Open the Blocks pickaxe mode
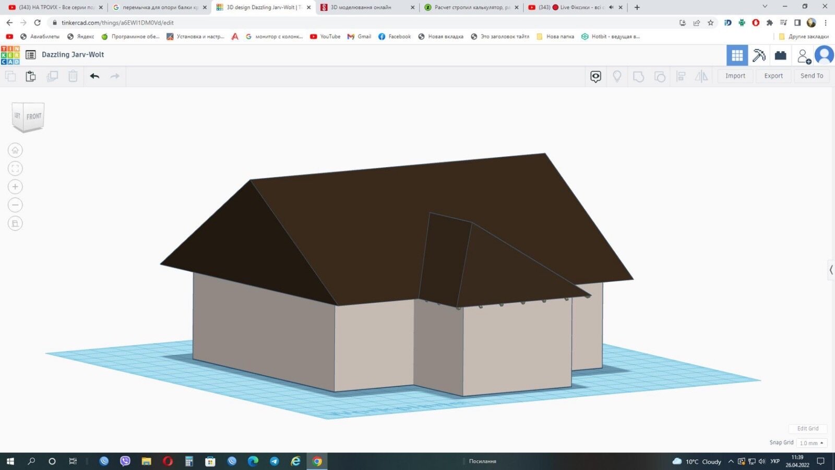The image size is (835, 470). 759,55
